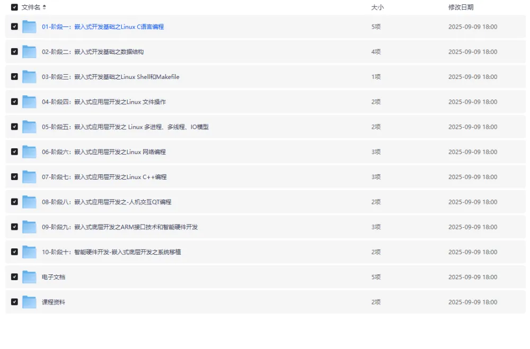Toggle the 文件名 sort arrows
Image resolution: width=530 pixels, height=349 pixels.
46,7
